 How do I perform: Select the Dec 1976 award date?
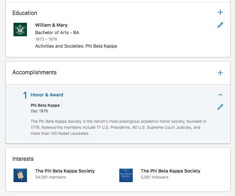[x=39, y=111]
